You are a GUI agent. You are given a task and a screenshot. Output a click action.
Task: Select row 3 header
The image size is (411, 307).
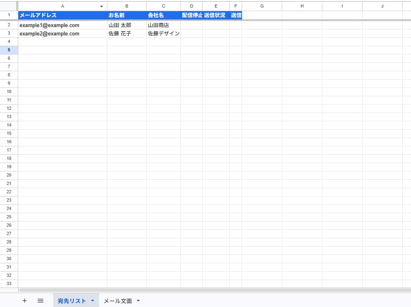[x=9, y=33]
